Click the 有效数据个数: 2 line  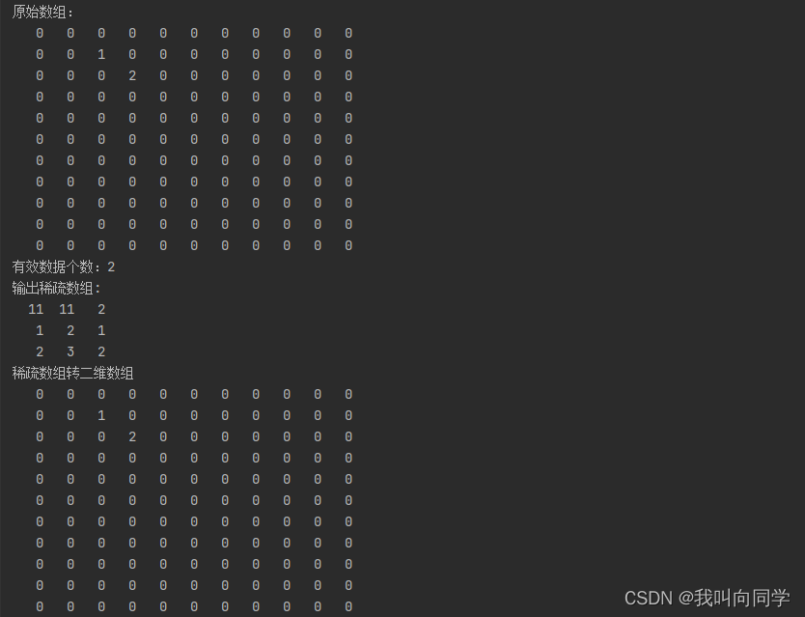64,267
